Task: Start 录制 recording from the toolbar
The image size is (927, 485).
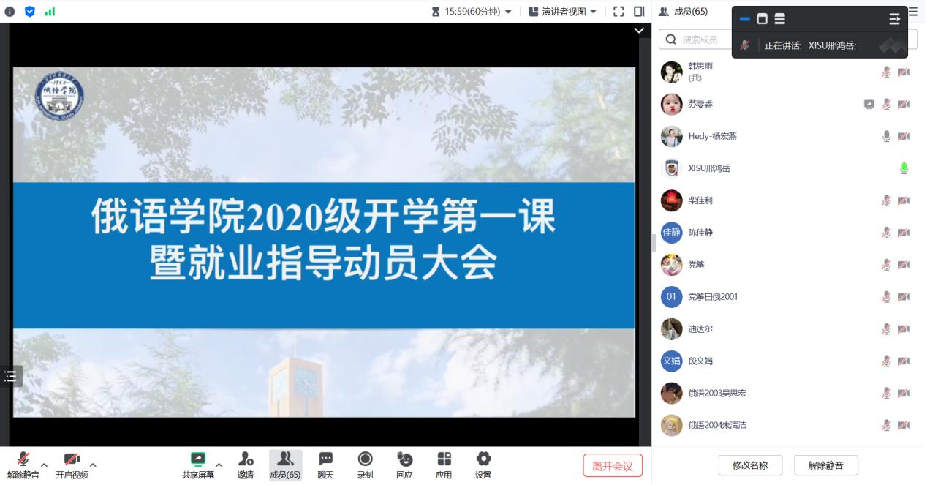Action: (x=365, y=459)
